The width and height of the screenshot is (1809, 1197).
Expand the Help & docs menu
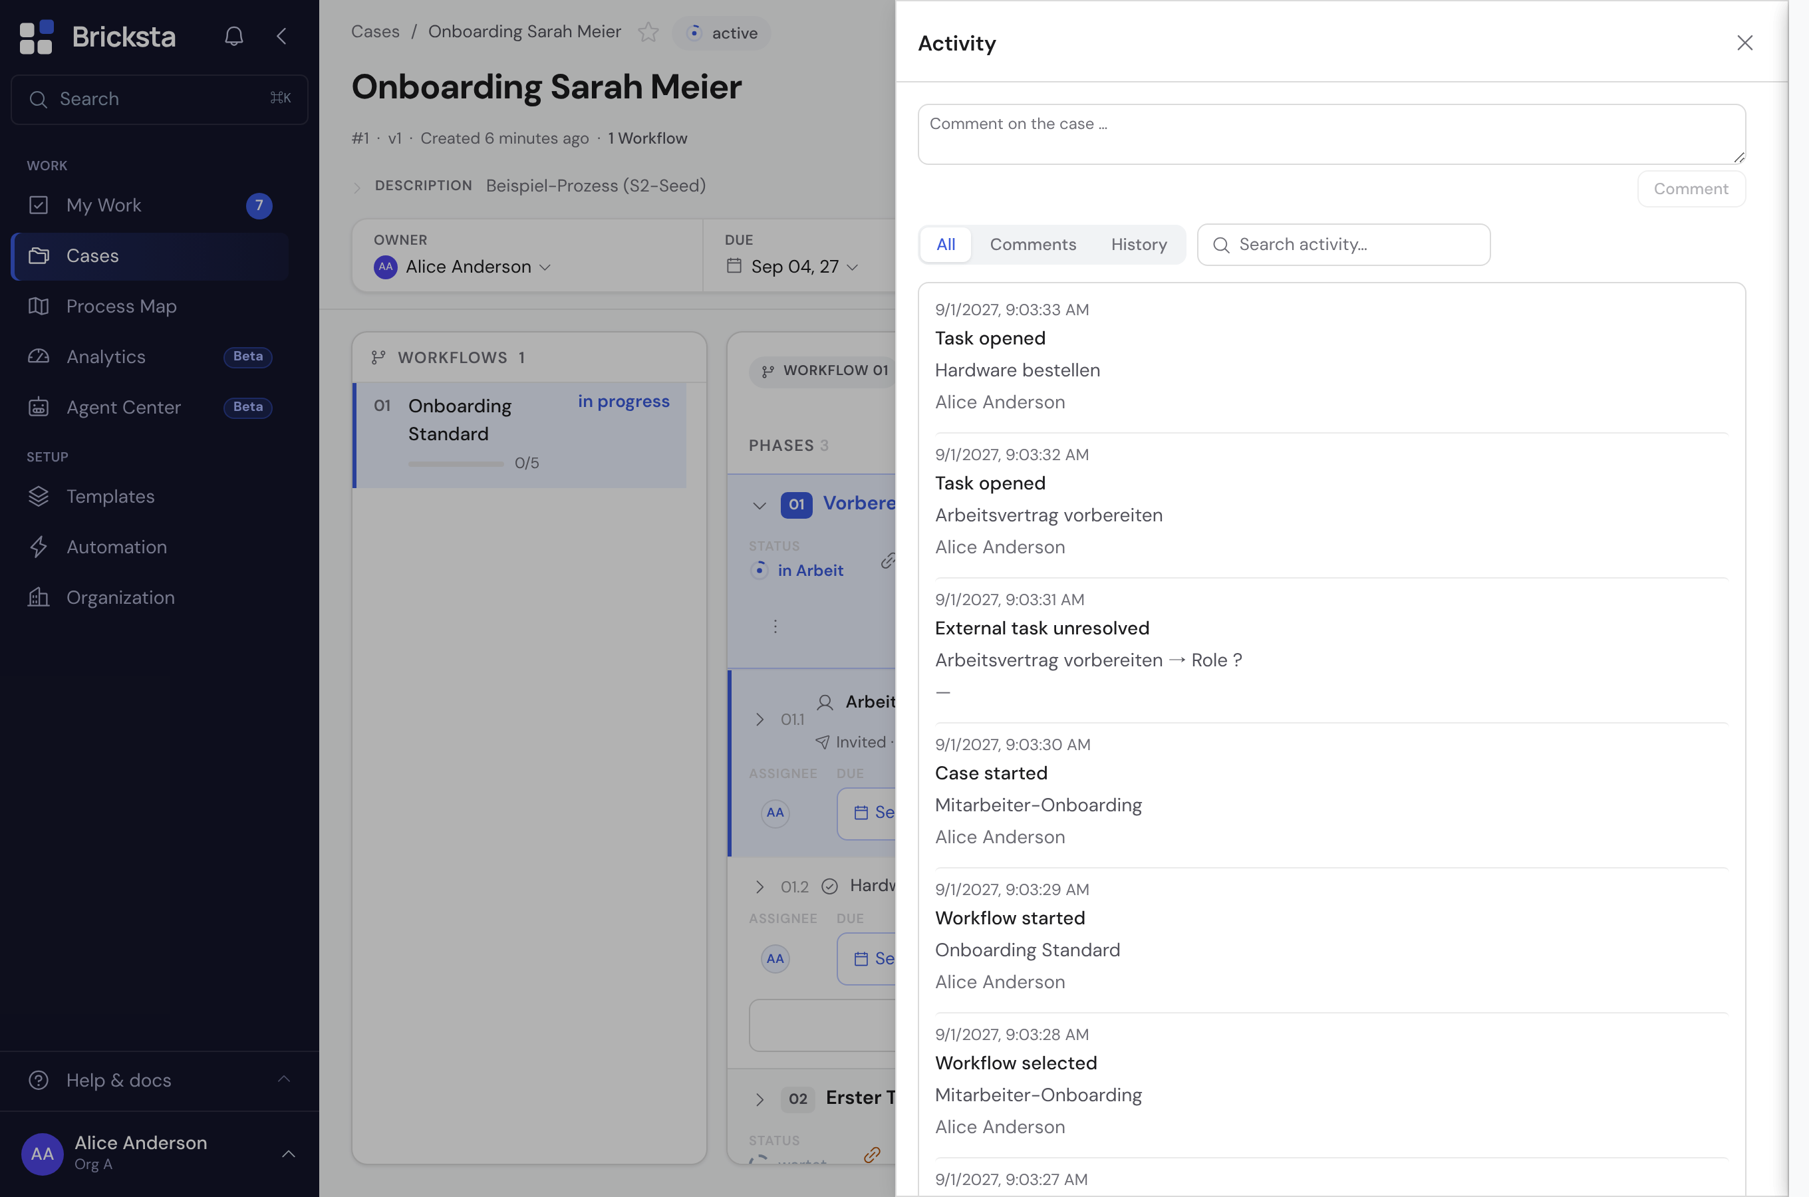tap(284, 1079)
